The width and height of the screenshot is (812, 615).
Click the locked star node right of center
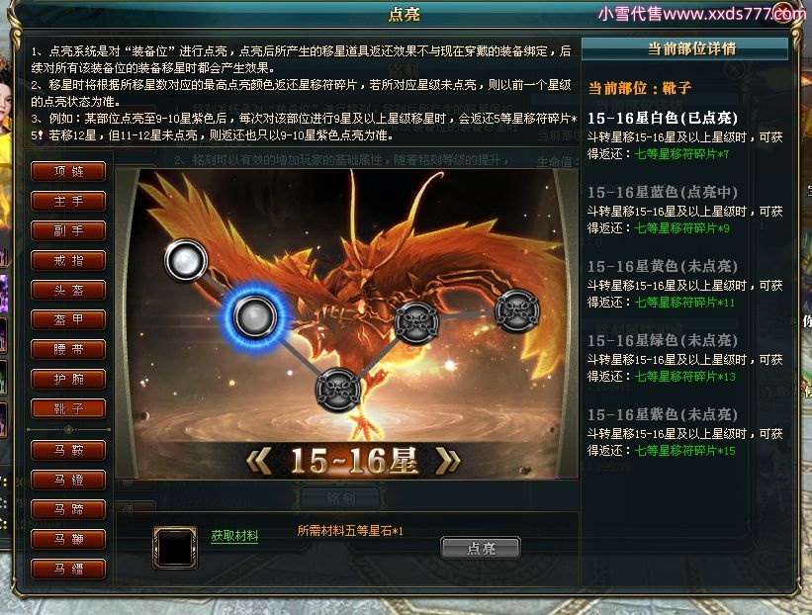[x=416, y=322]
